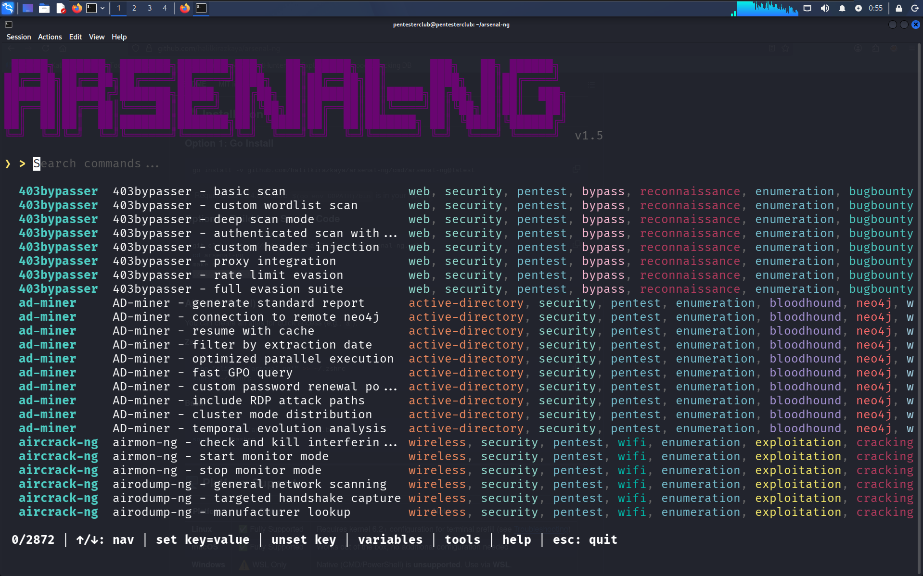Select the terminal window taskbar button
This screenshot has height=576, width=923.
[x=201, y=8]
